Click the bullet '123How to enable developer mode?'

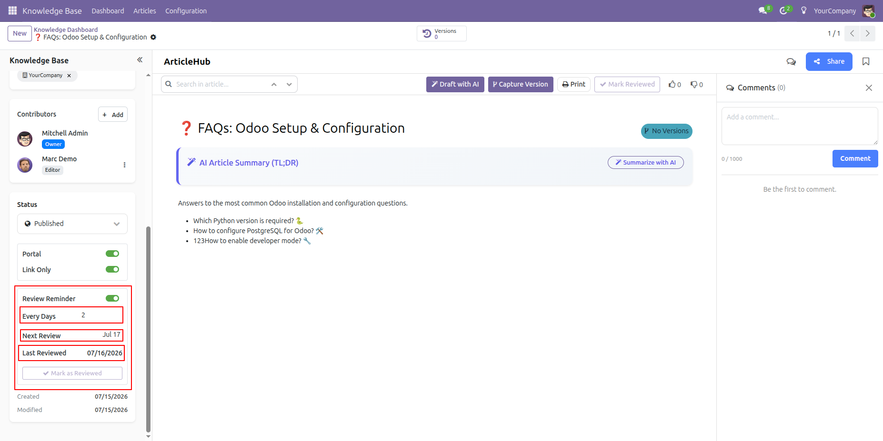click(252, 241)
